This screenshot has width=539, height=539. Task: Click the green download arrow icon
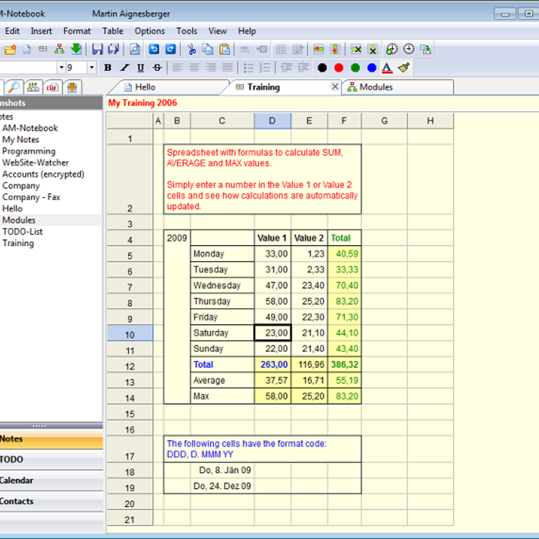(76, 49)
